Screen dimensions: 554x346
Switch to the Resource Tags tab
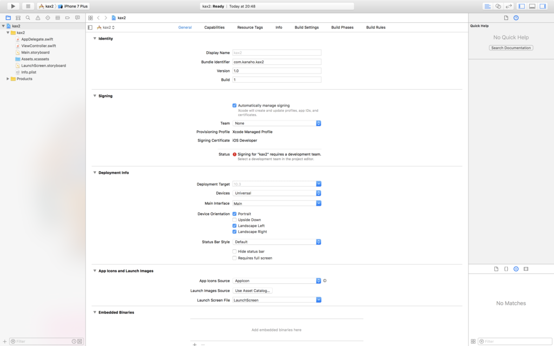point(250,27)
